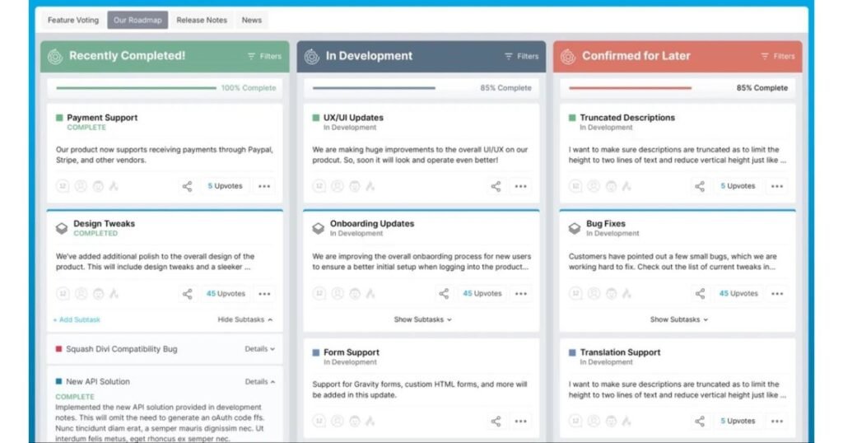Image resolution: width=843 pixels, height=443 pixels.
Task: Collapse Details for New API Solution
Action: (259, 382)
